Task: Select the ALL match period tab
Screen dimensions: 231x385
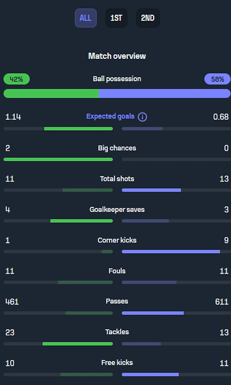Action: click(85, 18)
